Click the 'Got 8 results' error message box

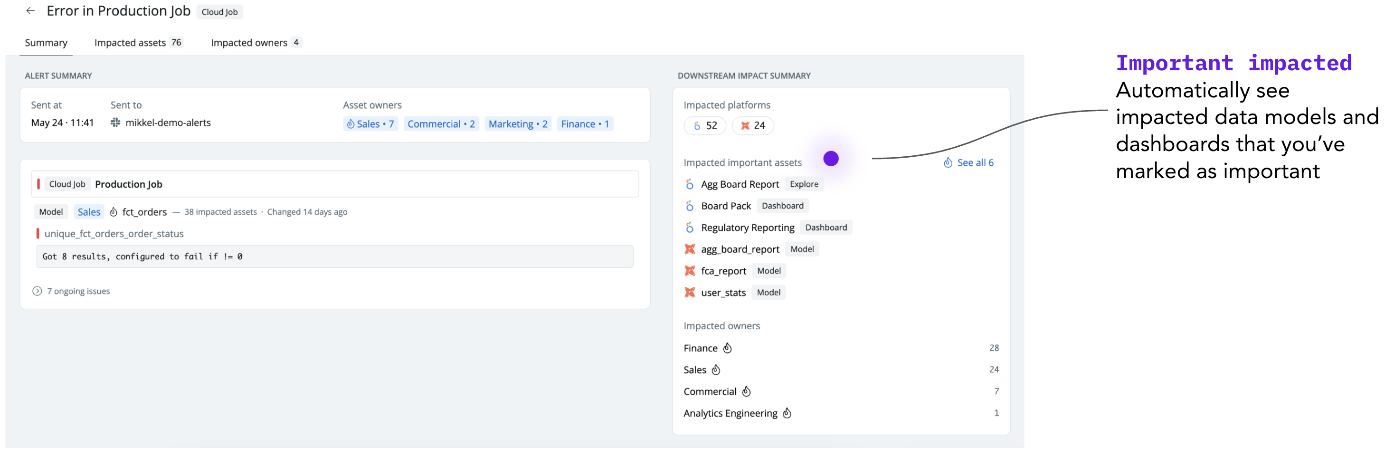point(335,256)
